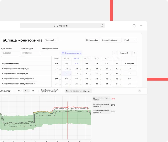Viewport: 168px width, 142px height.
Task: Click the browser reload icon
Action: point(102,26)
